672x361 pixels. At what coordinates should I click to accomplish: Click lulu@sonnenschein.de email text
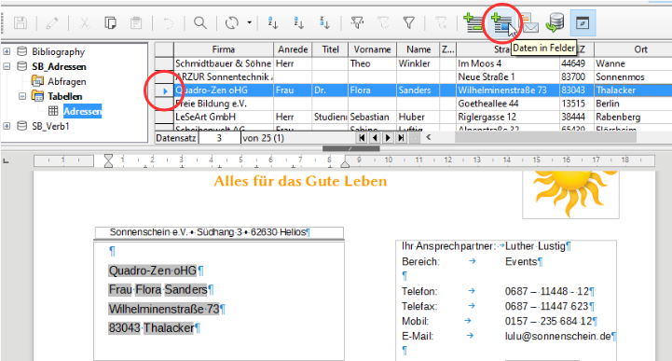[x=557, y=336]
